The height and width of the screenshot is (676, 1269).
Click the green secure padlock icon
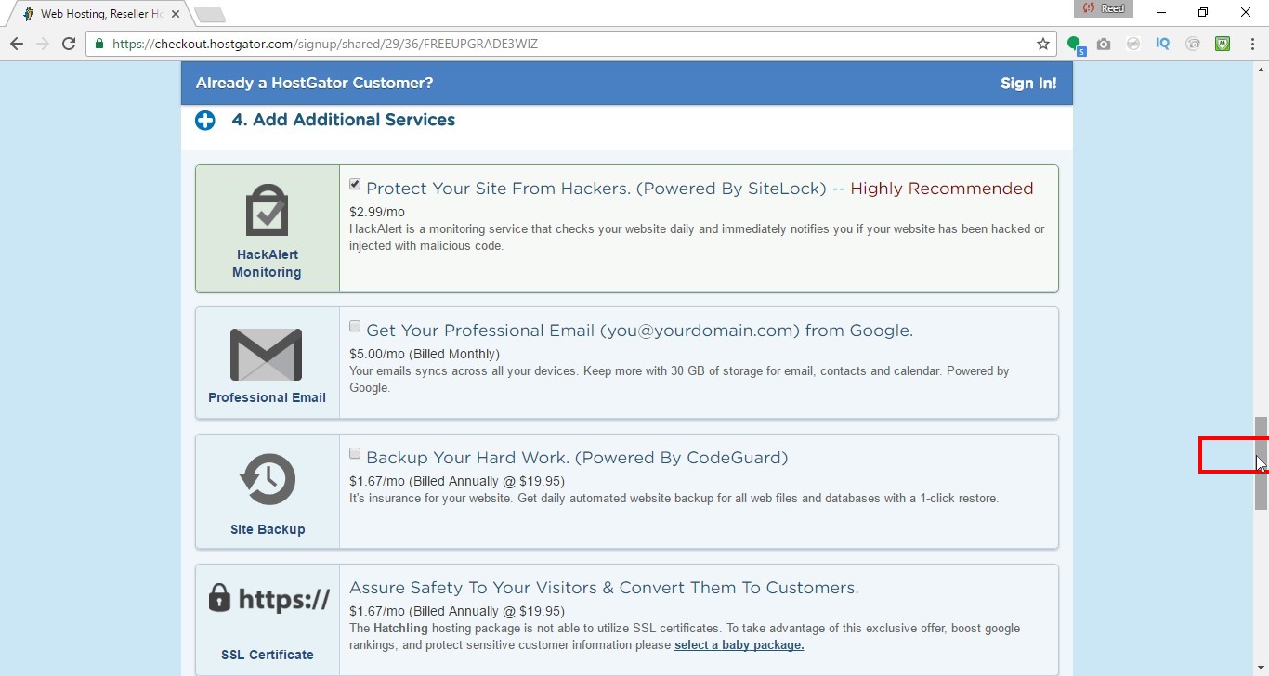(x=99, y=44)
